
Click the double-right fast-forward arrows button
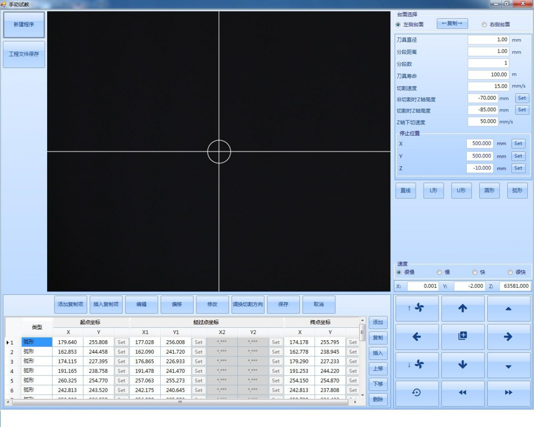(x=509, y=393)
